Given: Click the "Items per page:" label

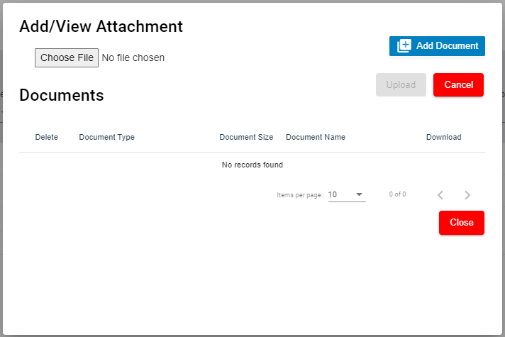Looking at the screenshot, I should 299,195.
